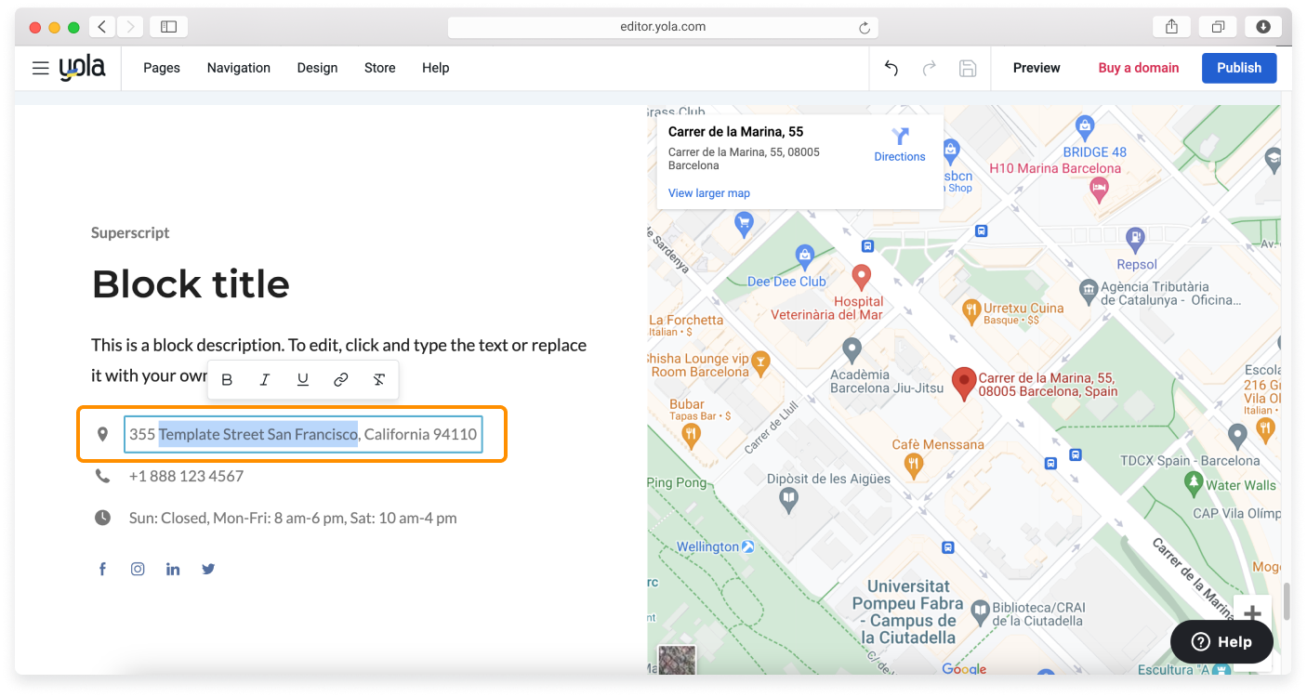Apply italic formatting to selected text
The image size is (1307, 697).
tap(265, 380)
